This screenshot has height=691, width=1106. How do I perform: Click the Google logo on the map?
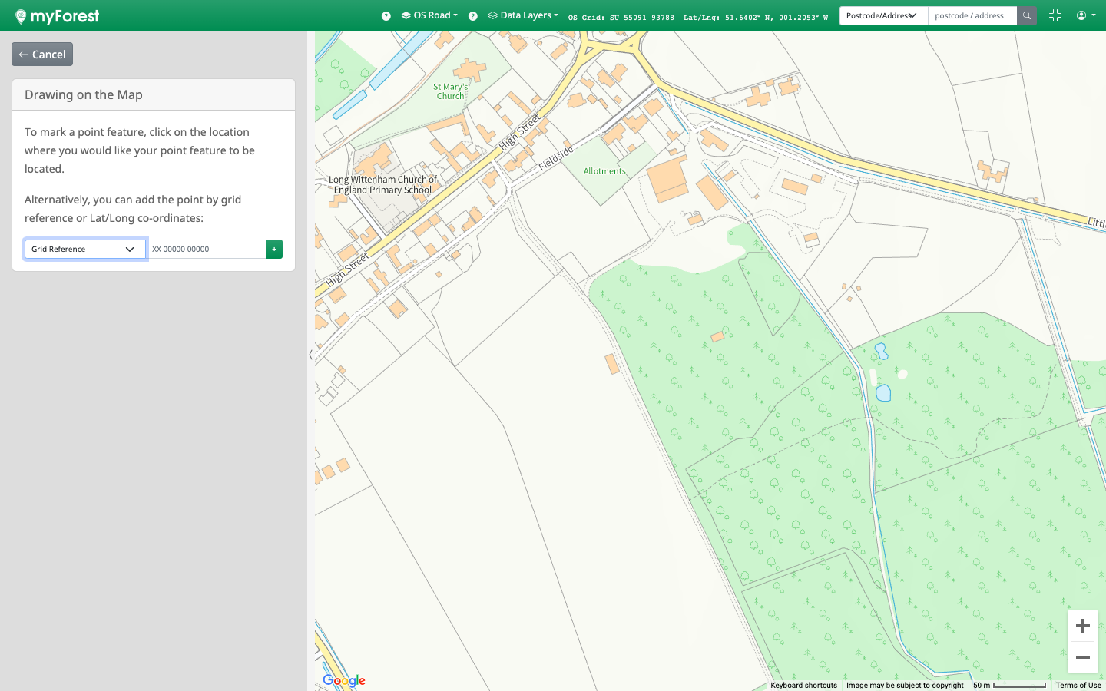(344, 680)
